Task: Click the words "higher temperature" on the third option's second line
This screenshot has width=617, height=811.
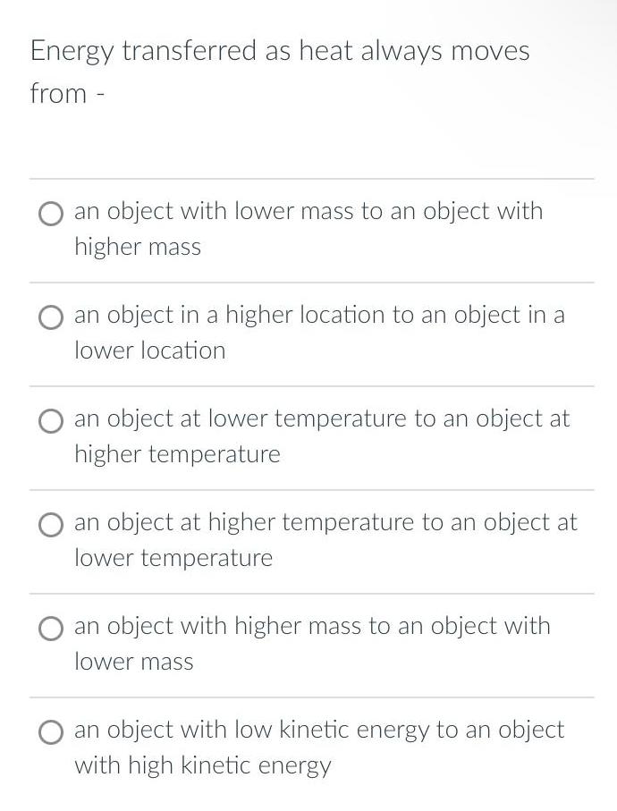Action: [x=177, y=454]
